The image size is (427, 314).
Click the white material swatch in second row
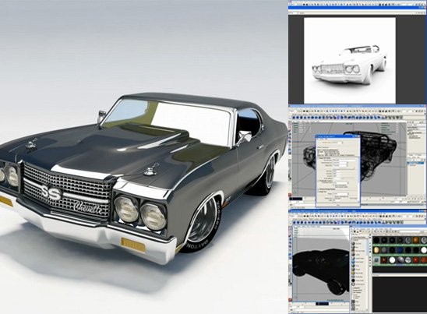424,250
